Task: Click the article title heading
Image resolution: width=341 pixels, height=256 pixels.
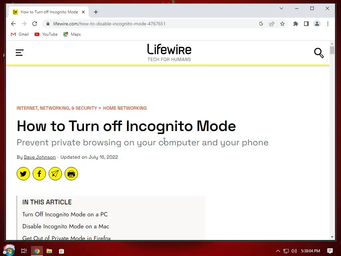Action: (126, 126)
